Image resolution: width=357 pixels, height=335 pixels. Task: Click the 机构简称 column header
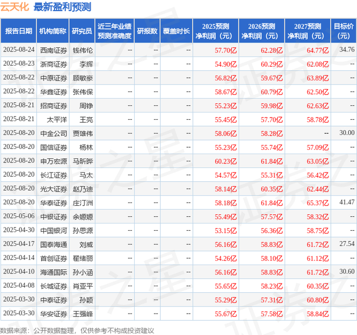(53, 31)
